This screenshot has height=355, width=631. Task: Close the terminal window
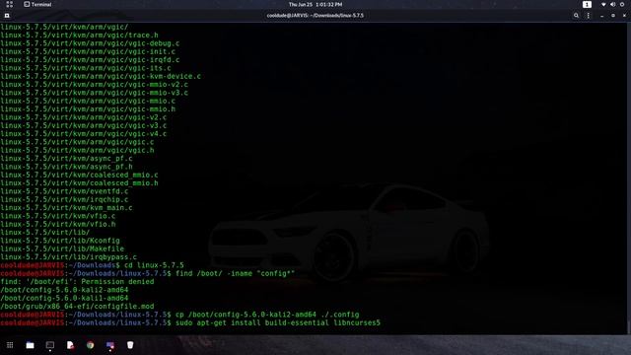[624, 16]
